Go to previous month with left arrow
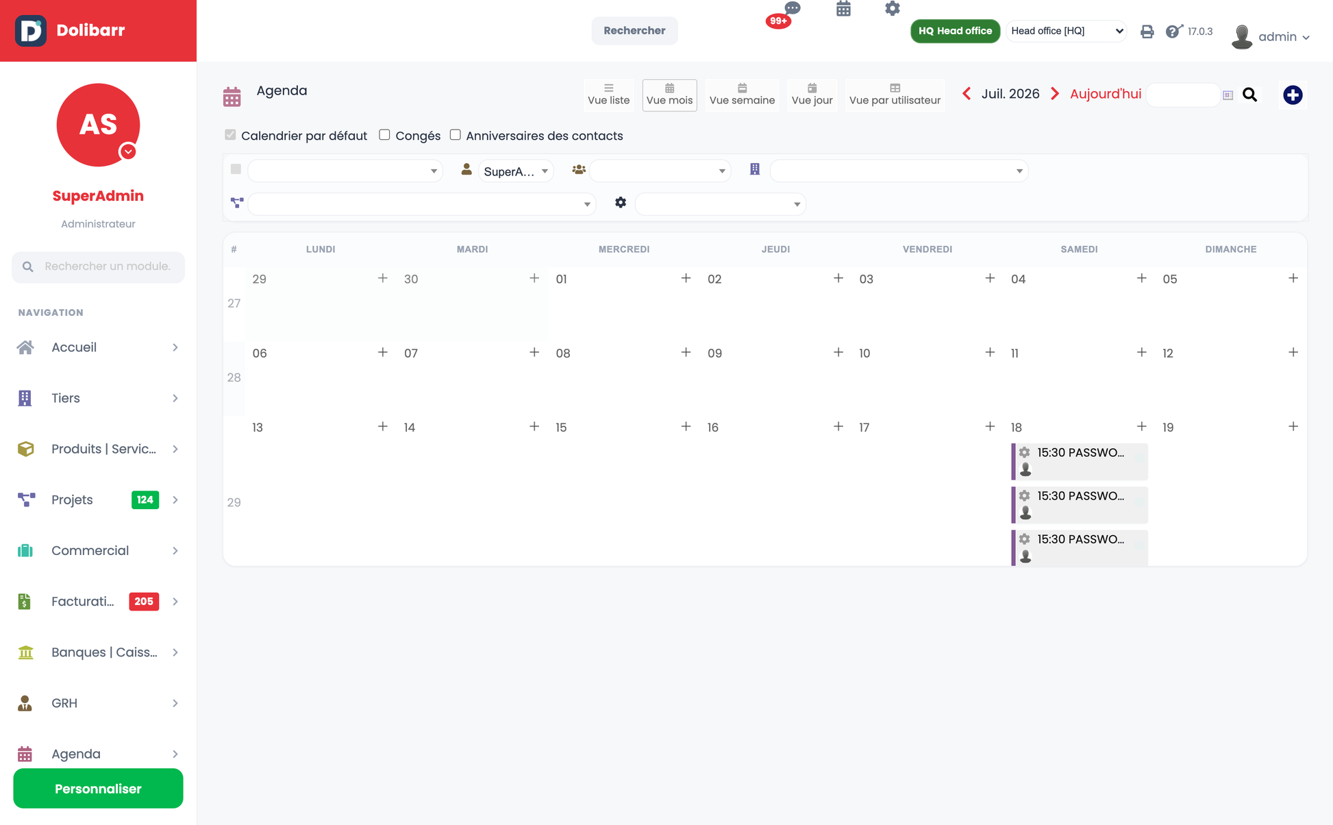 tap(967, 94)
